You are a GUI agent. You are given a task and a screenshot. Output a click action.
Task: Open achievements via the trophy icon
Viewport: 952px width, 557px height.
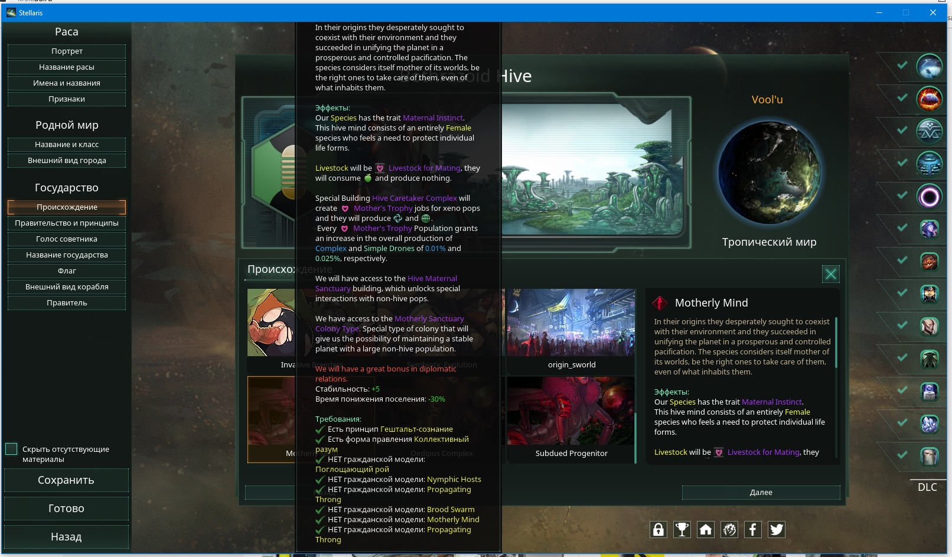[x=682, y=530]
